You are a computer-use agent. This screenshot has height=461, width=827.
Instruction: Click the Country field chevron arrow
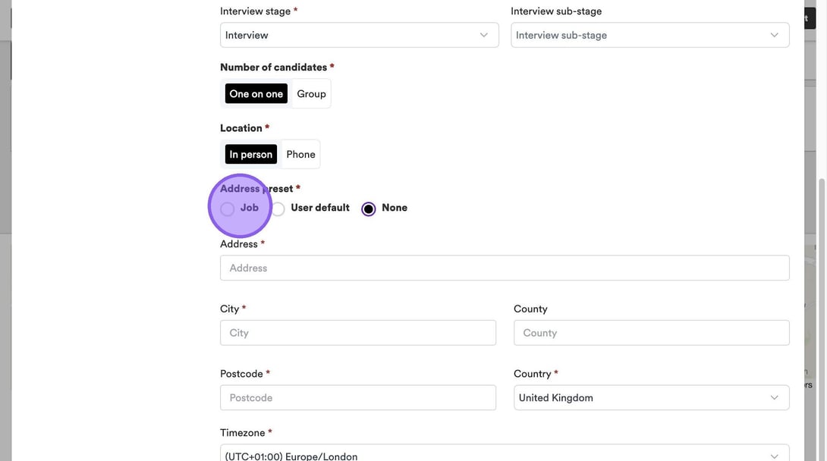pos(774,397)
